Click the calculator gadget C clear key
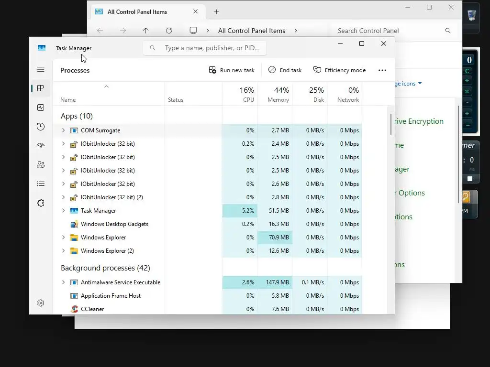 coord(467,71)
